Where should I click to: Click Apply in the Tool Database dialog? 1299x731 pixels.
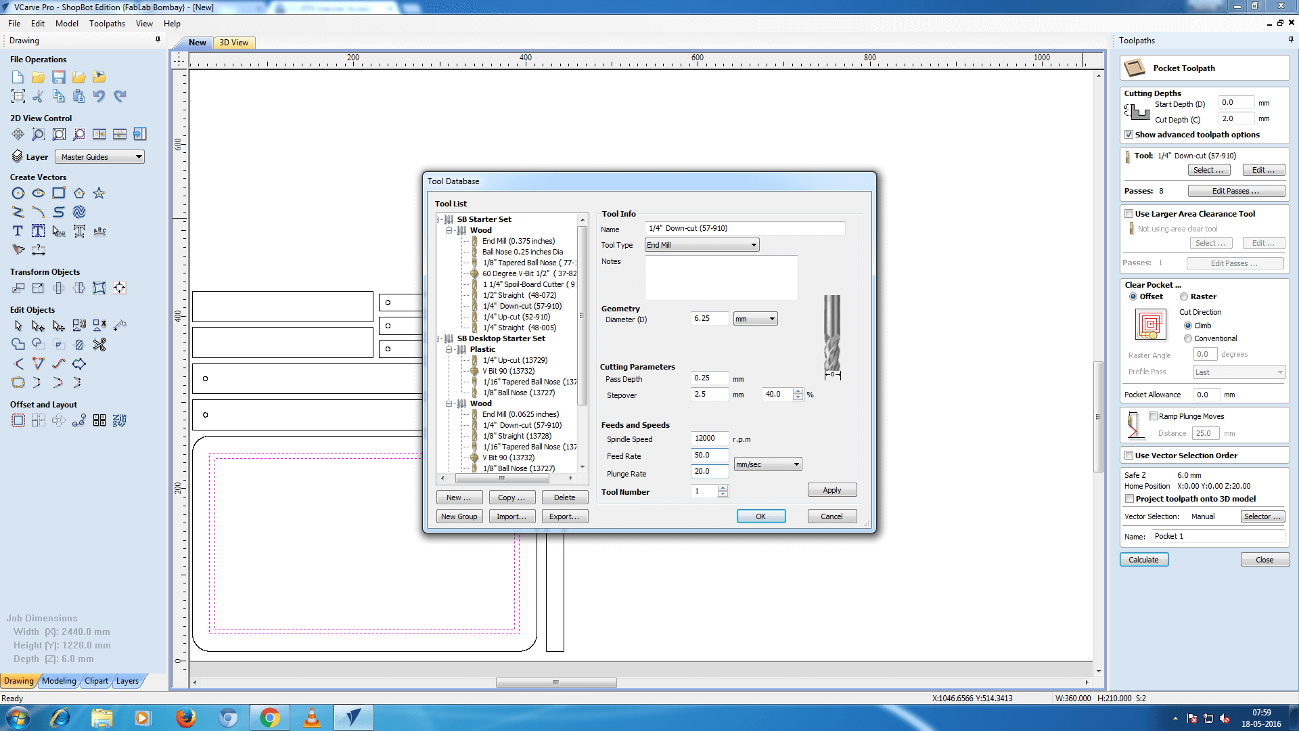(832, 490)
